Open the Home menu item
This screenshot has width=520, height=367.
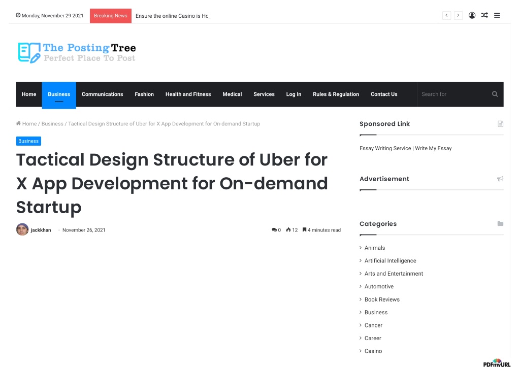(x=29, y=94)
